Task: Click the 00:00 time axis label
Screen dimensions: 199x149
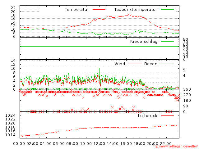Action: point(19,143)
